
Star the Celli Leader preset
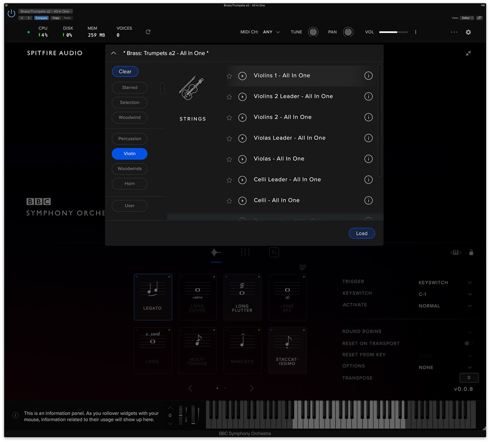[229, 180]
